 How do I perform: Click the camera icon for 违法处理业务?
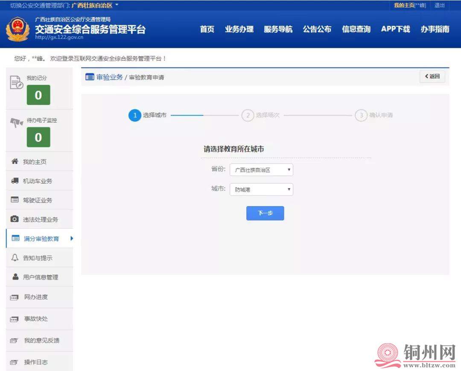coord(15,219)
